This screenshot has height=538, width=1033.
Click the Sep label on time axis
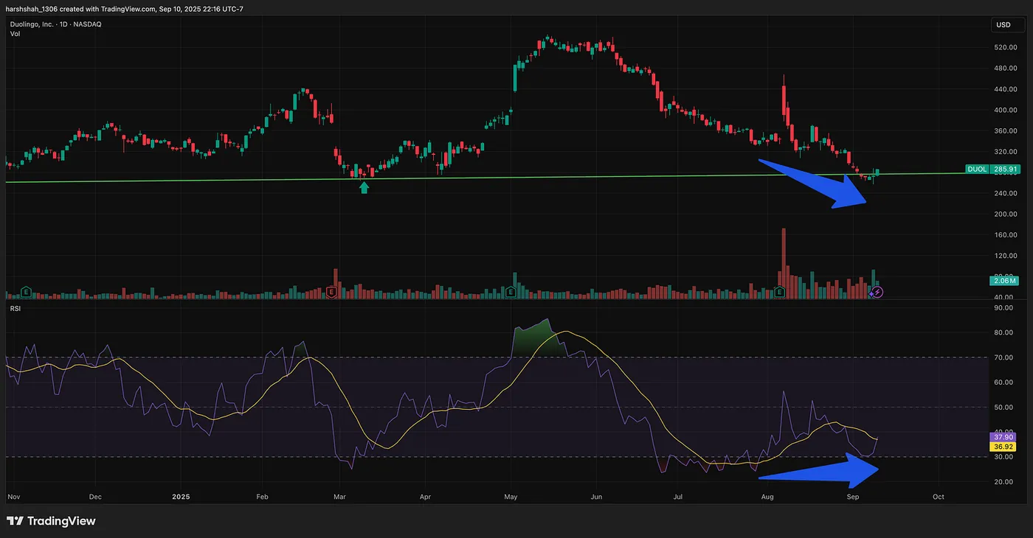coord(853,497)
